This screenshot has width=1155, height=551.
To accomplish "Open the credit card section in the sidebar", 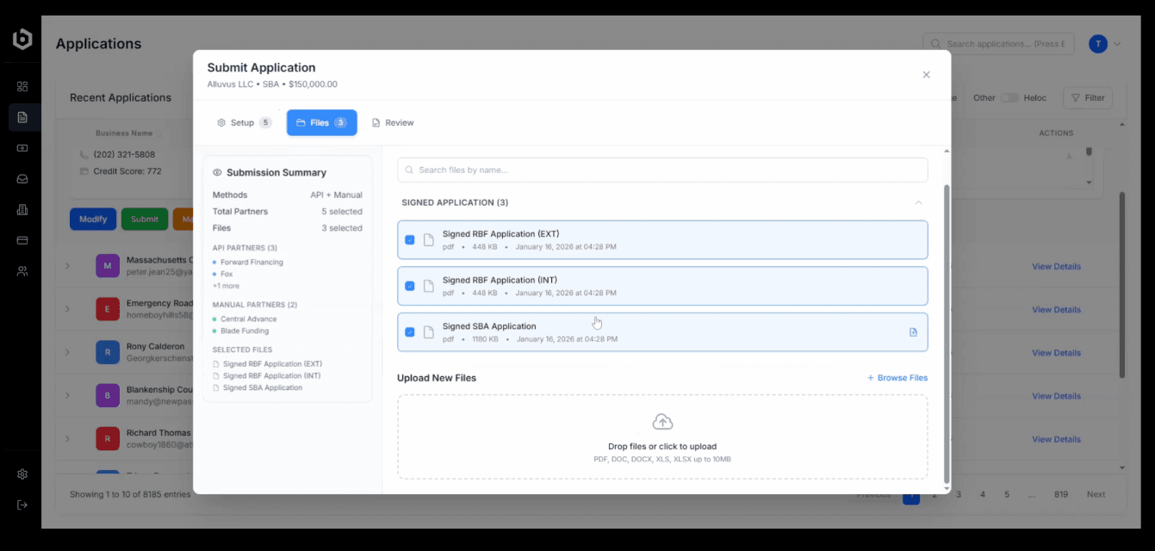I will click(22, 240).
